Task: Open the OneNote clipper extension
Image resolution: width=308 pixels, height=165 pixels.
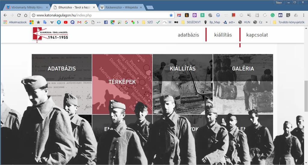Action: tap(195, 15)
